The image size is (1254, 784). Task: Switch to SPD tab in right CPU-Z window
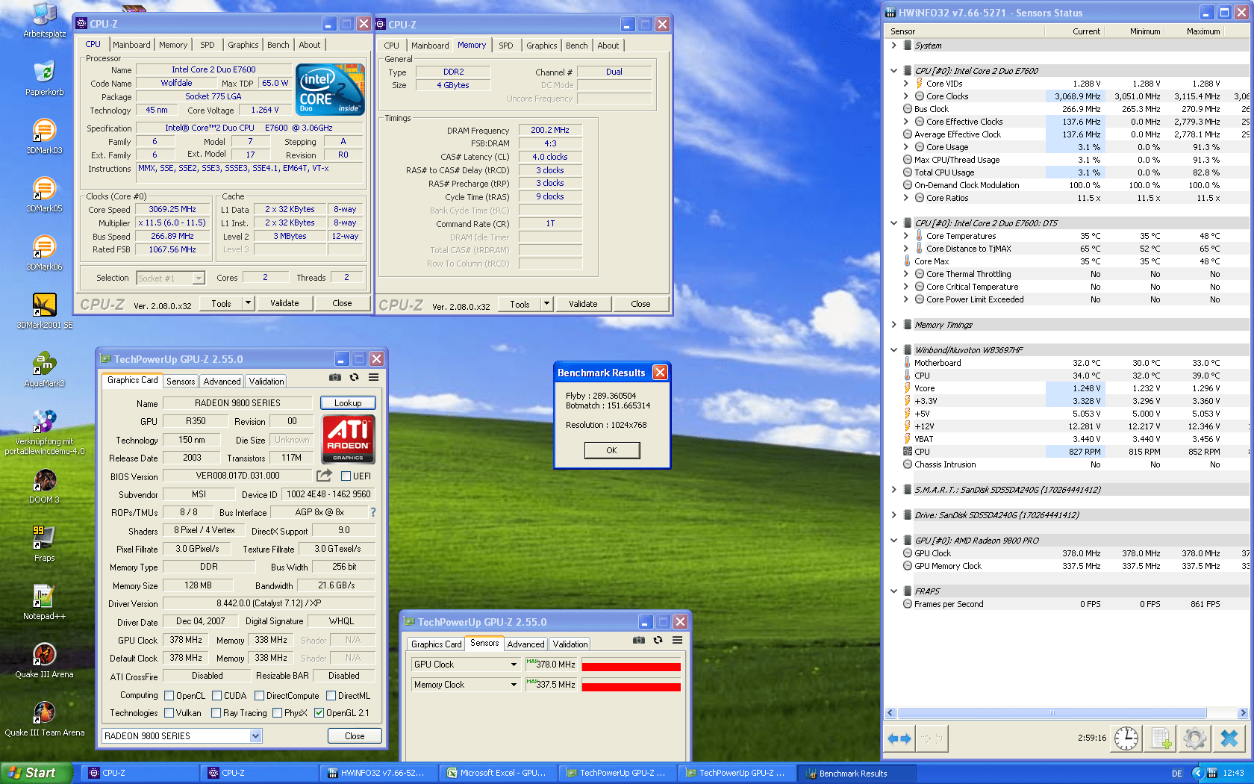506,46
